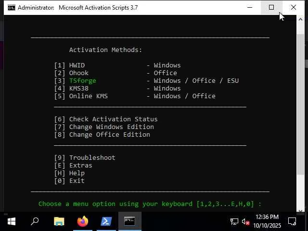Click the "[0] Exit" line
308x231 pixels.
69,181
